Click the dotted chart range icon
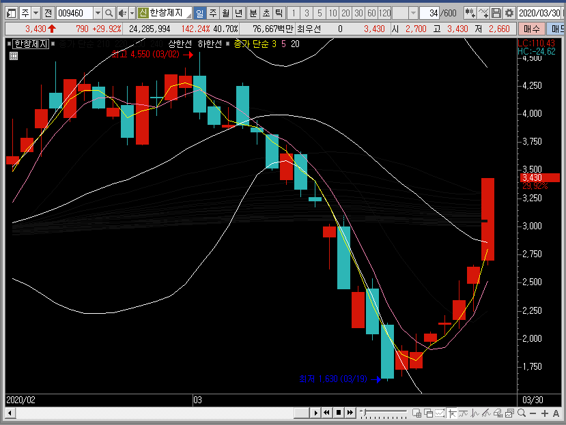The image size is (566, 425). (440, 413)
